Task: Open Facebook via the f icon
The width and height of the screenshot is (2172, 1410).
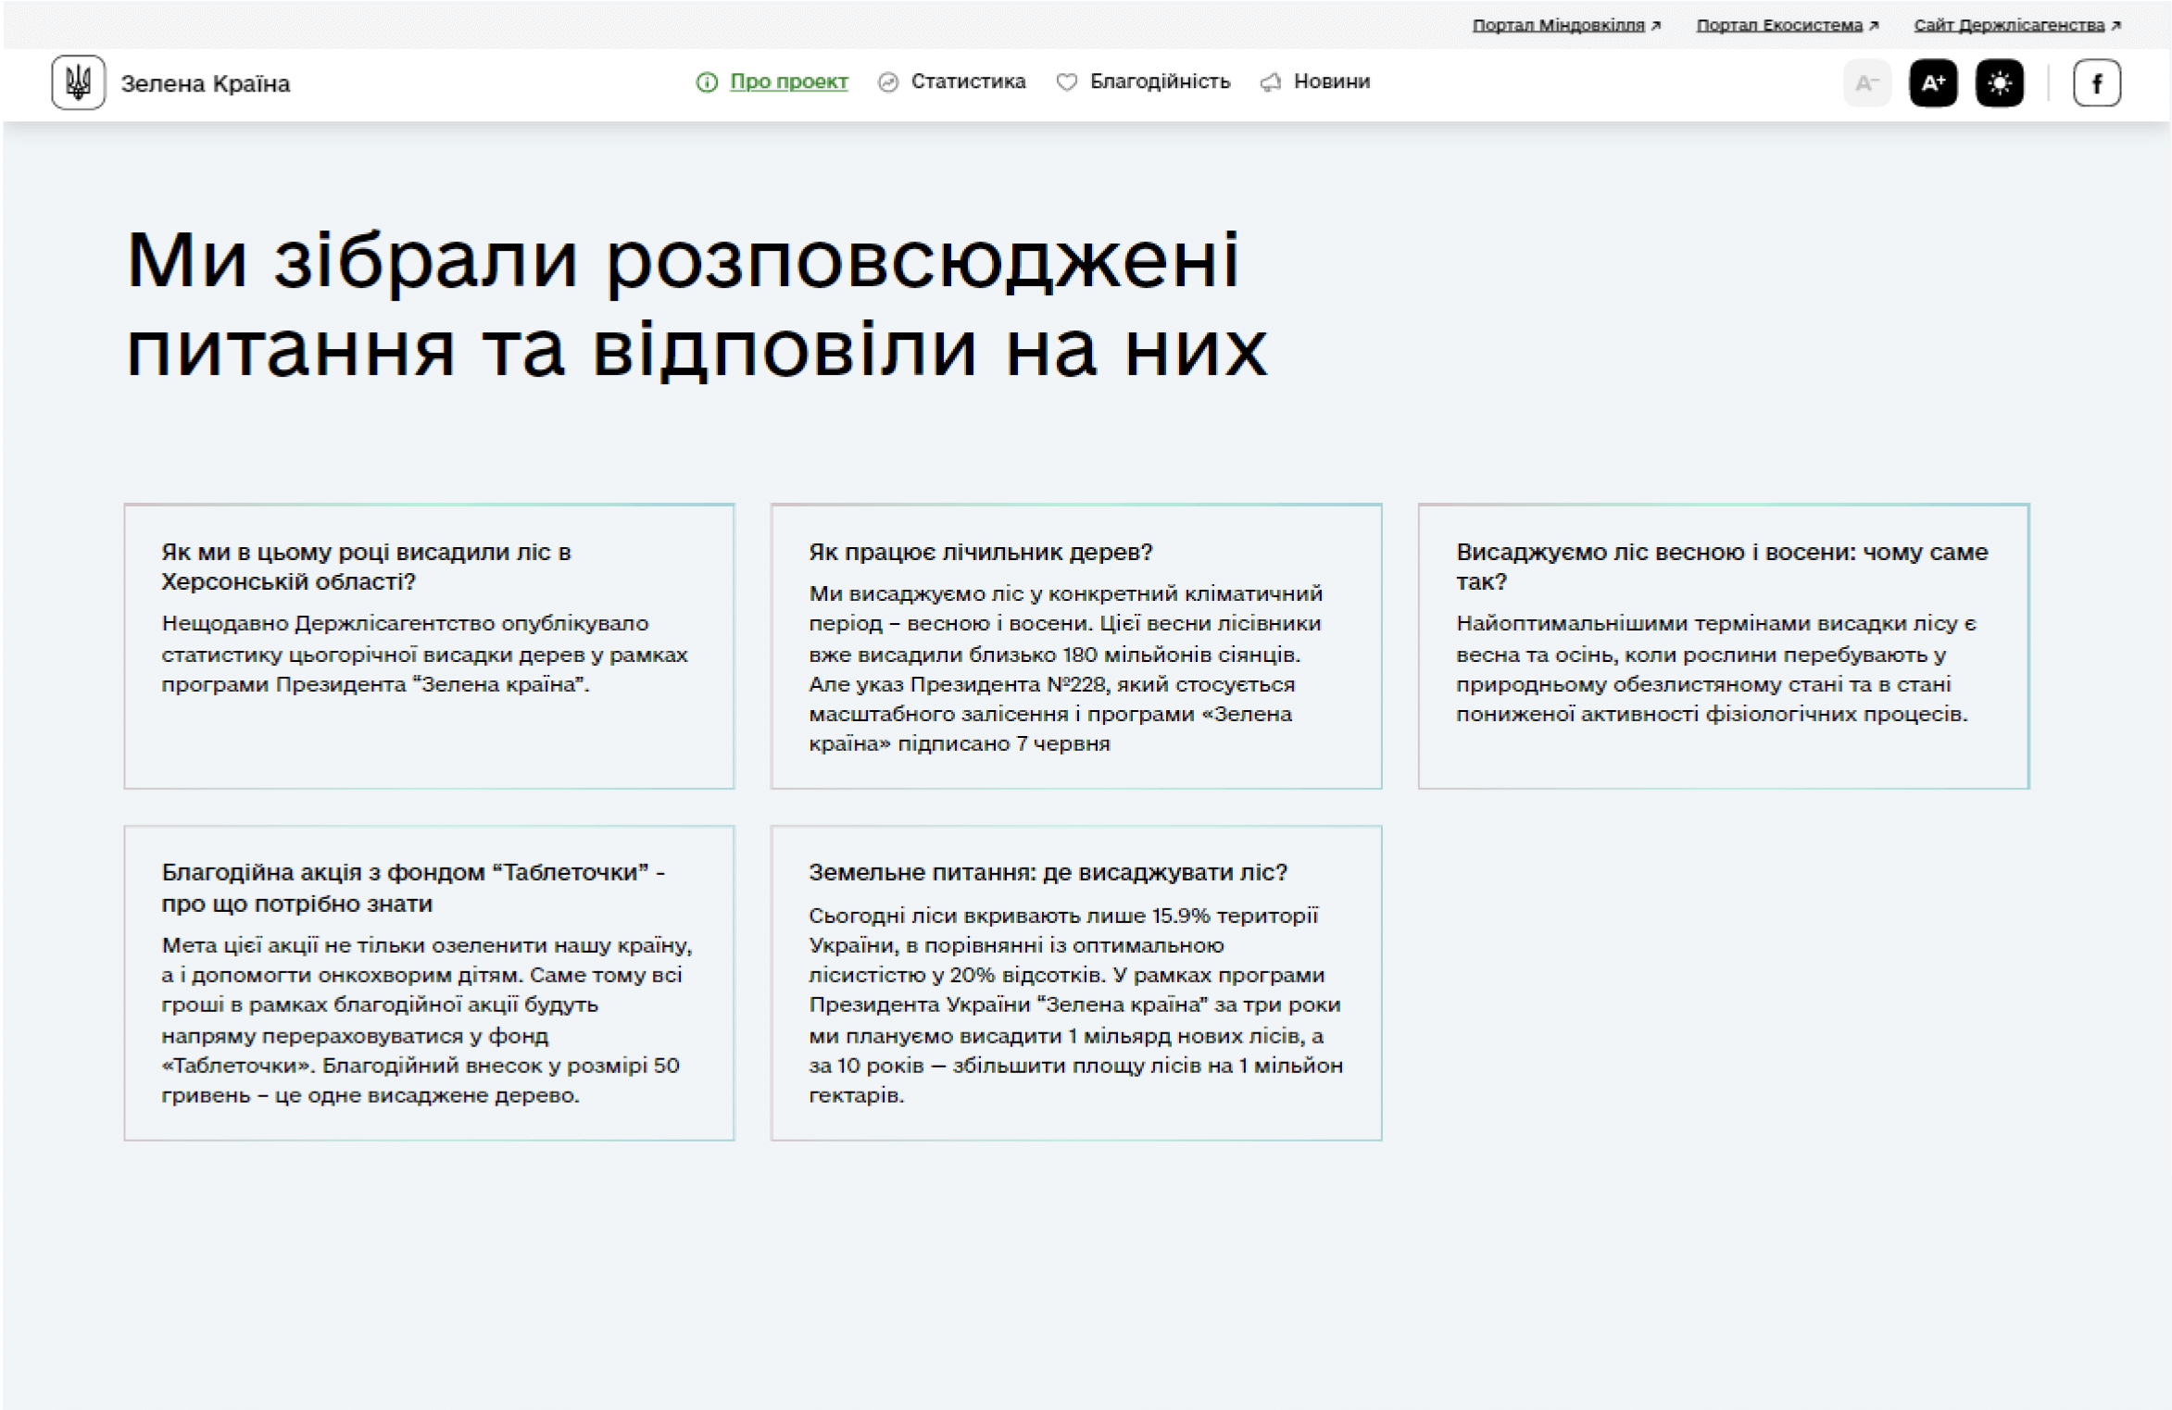Action: (2097, 82)
